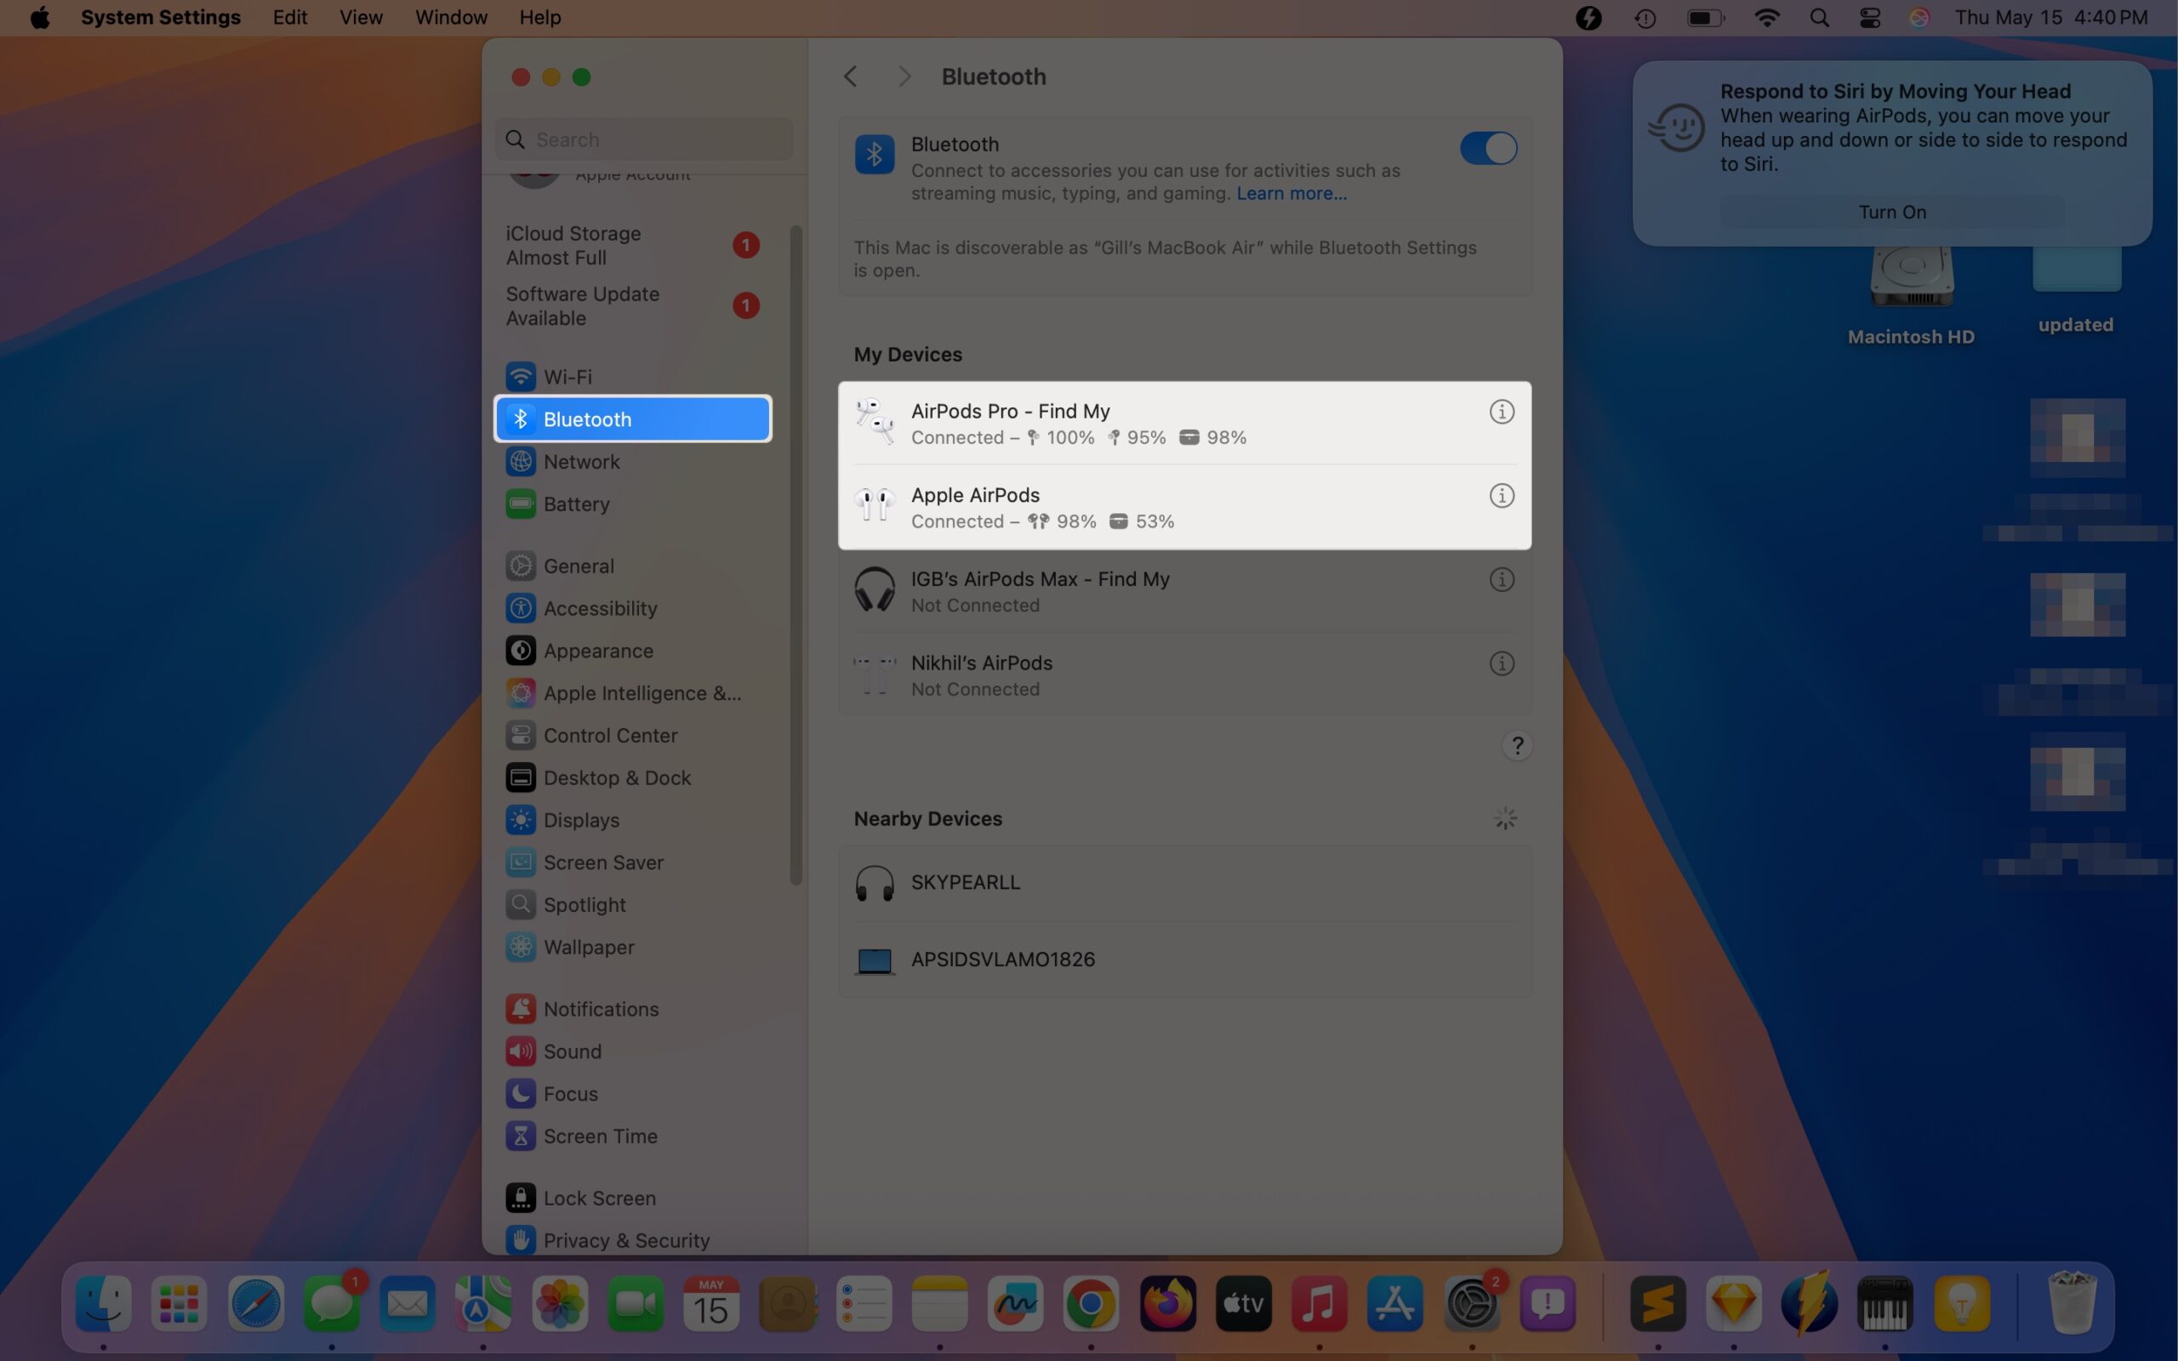Open Lock Screen settings in the sidebar
The image size is (2178, 1361).
(598, 1197)
